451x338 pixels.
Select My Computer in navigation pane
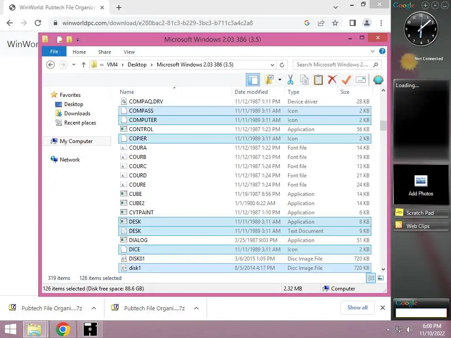(76, 141)
